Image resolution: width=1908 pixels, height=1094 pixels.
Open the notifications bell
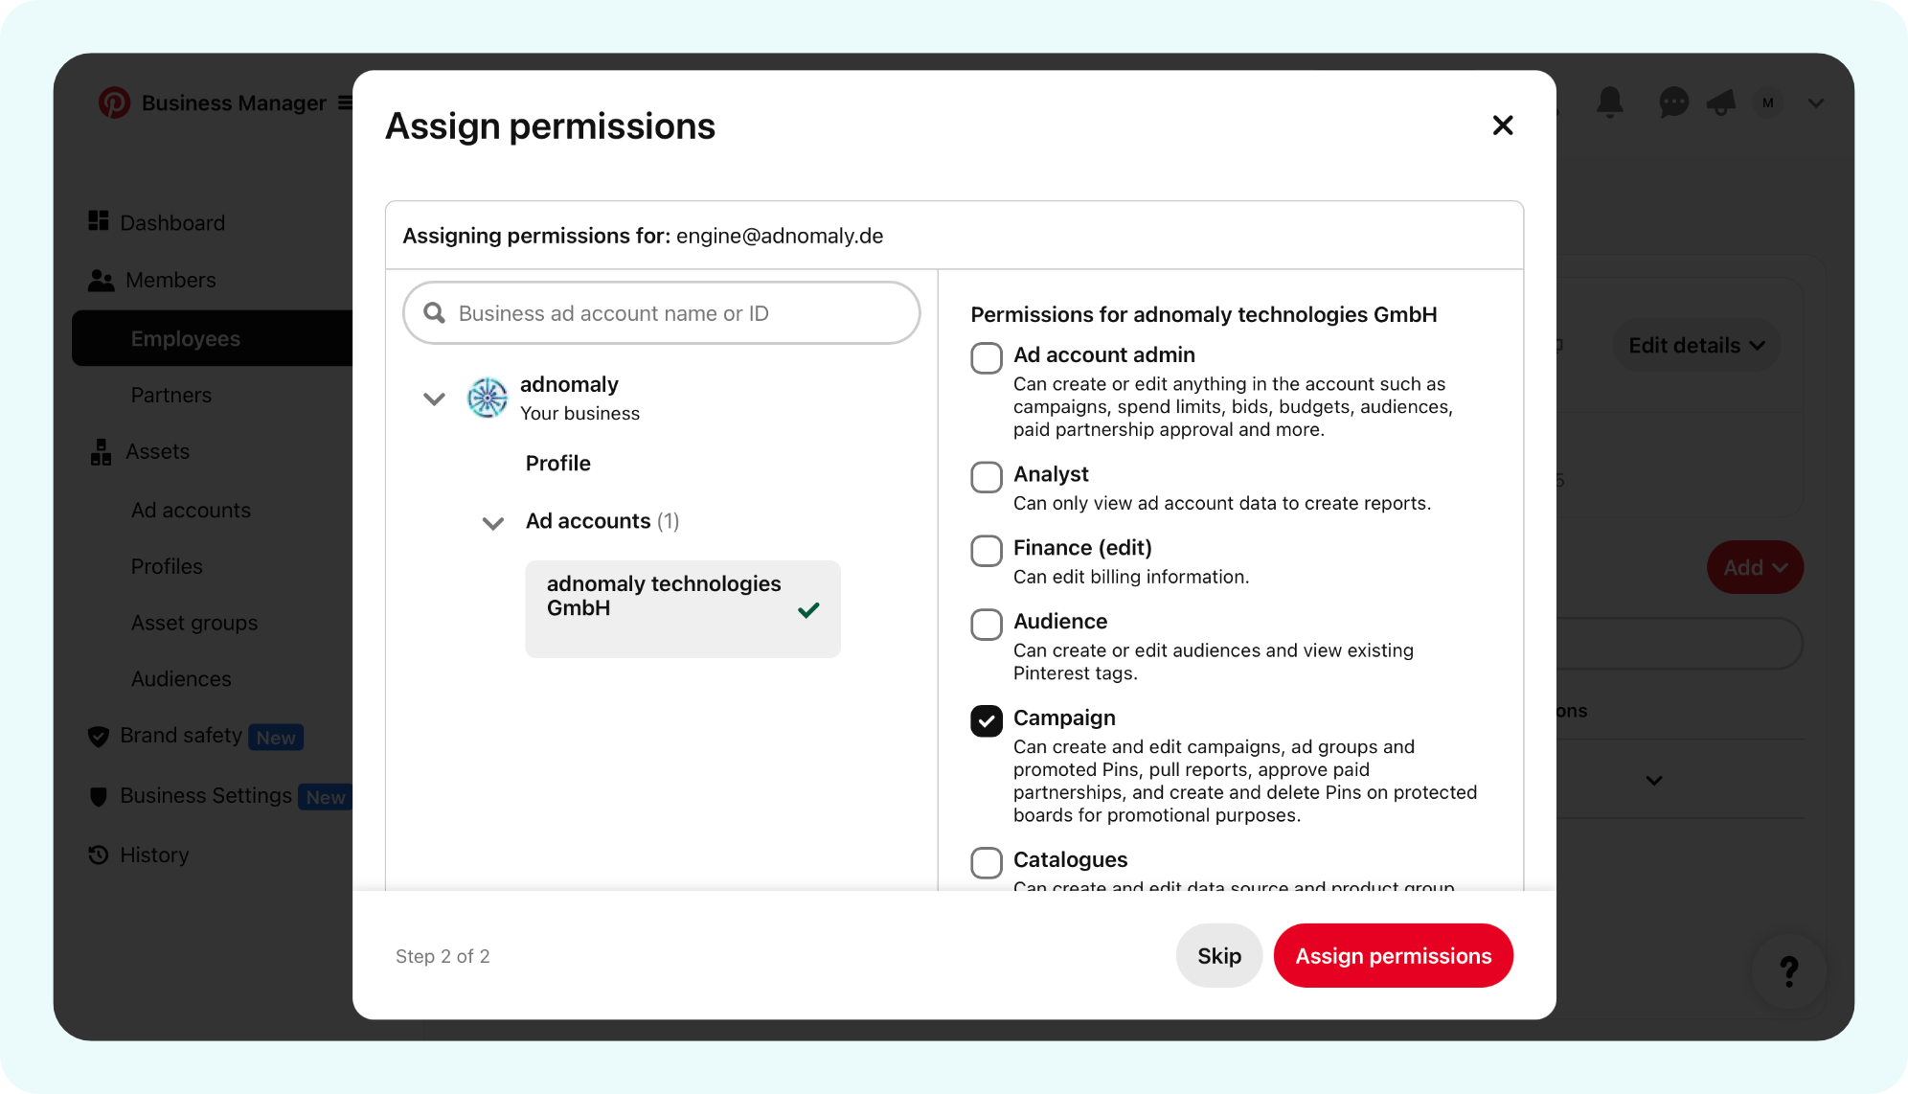(1609, 102)
